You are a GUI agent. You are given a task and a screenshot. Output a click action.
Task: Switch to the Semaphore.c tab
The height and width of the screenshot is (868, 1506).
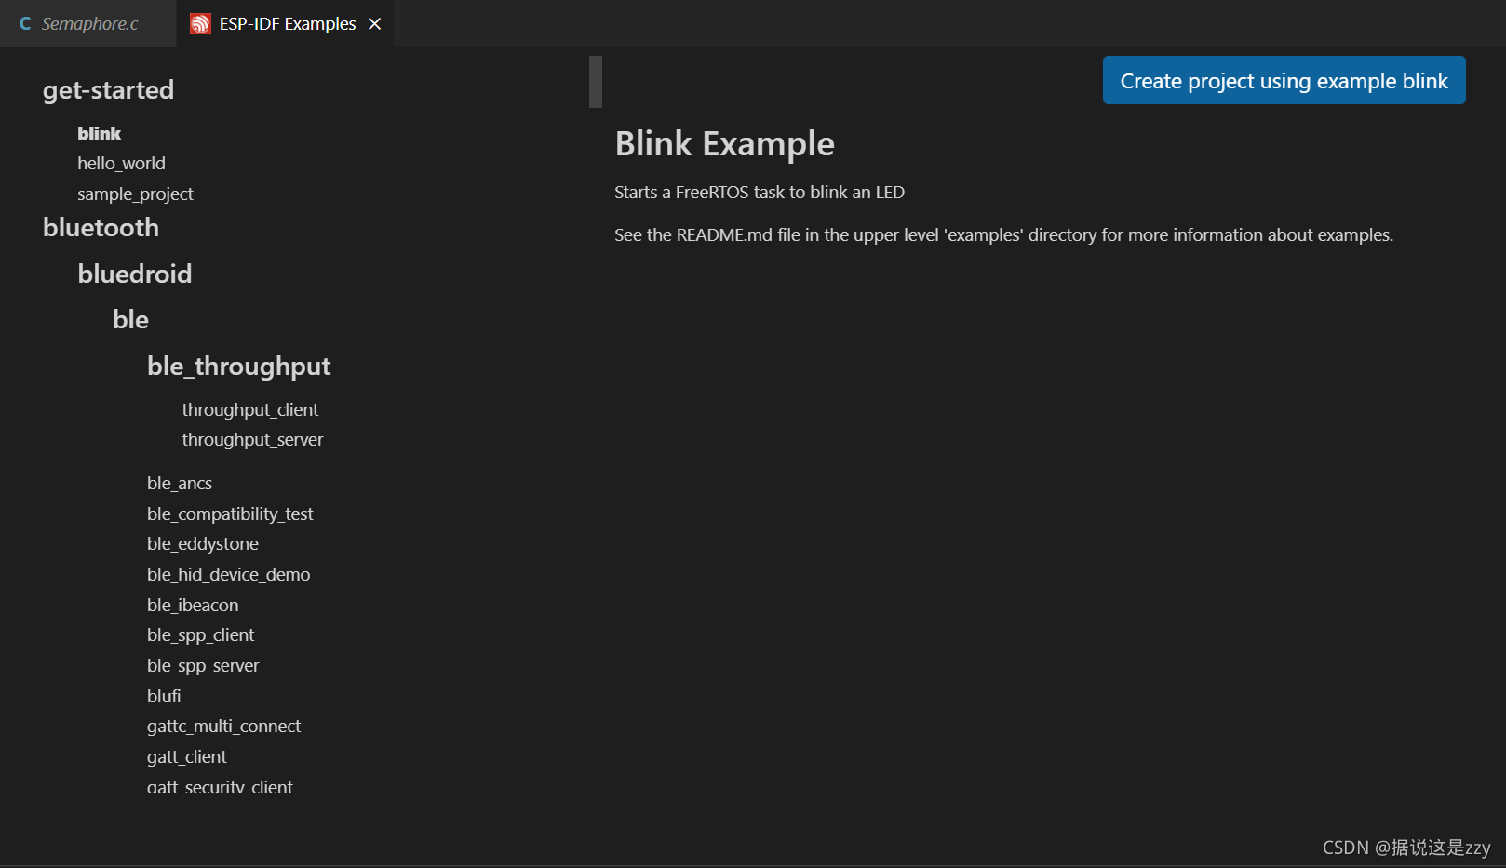click(x=88, y=23)
